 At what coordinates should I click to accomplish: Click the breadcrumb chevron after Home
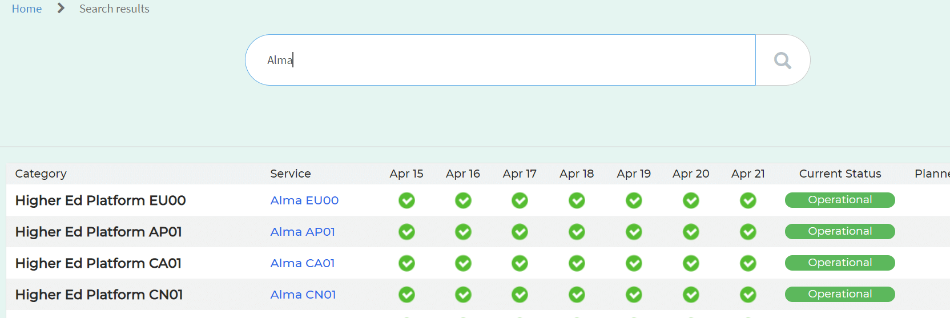tap(61, 9)
